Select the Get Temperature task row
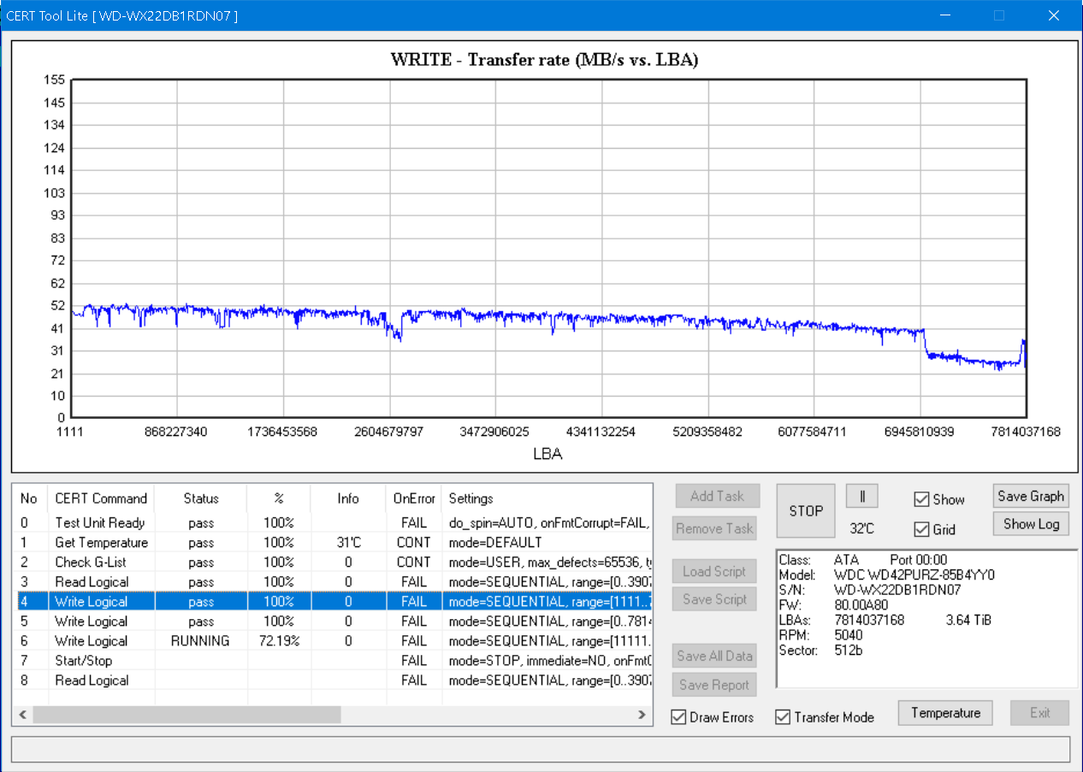The image size is (1083, 772). click(334, 543)
